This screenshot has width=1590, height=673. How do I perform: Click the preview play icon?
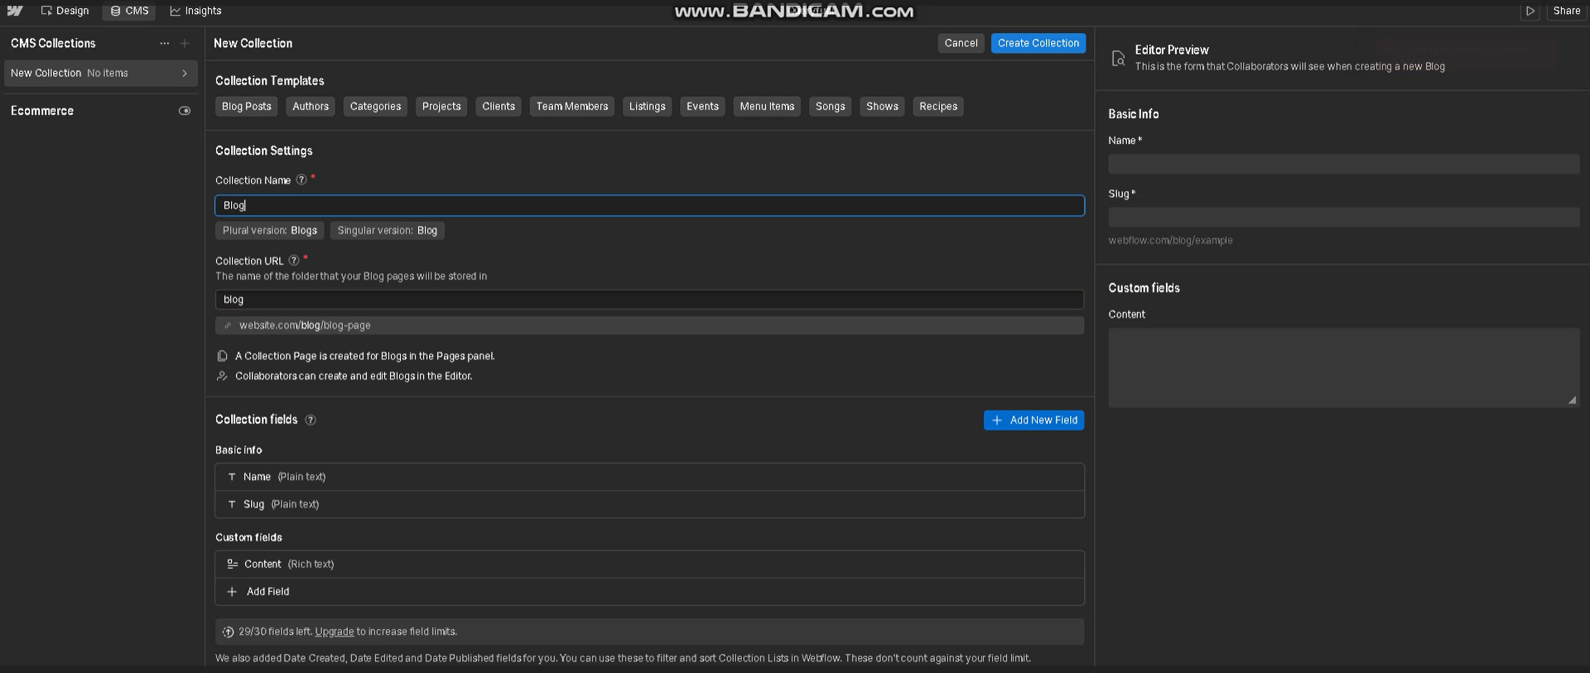pyautogui.click(x=1530, y=11)
